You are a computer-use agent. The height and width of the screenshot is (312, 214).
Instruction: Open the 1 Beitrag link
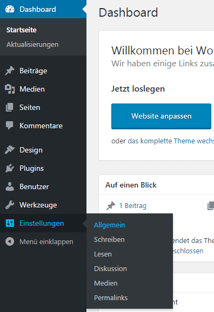tap(133, 205)
